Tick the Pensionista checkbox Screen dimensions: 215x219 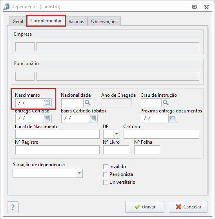(106, 174)
